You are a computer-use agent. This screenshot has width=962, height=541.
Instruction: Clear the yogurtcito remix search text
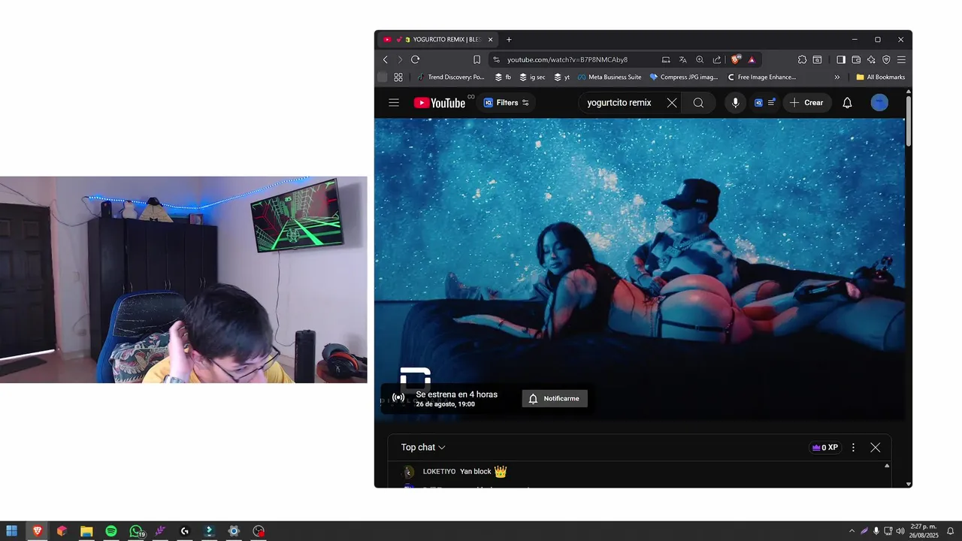click(x=672, y=103)
